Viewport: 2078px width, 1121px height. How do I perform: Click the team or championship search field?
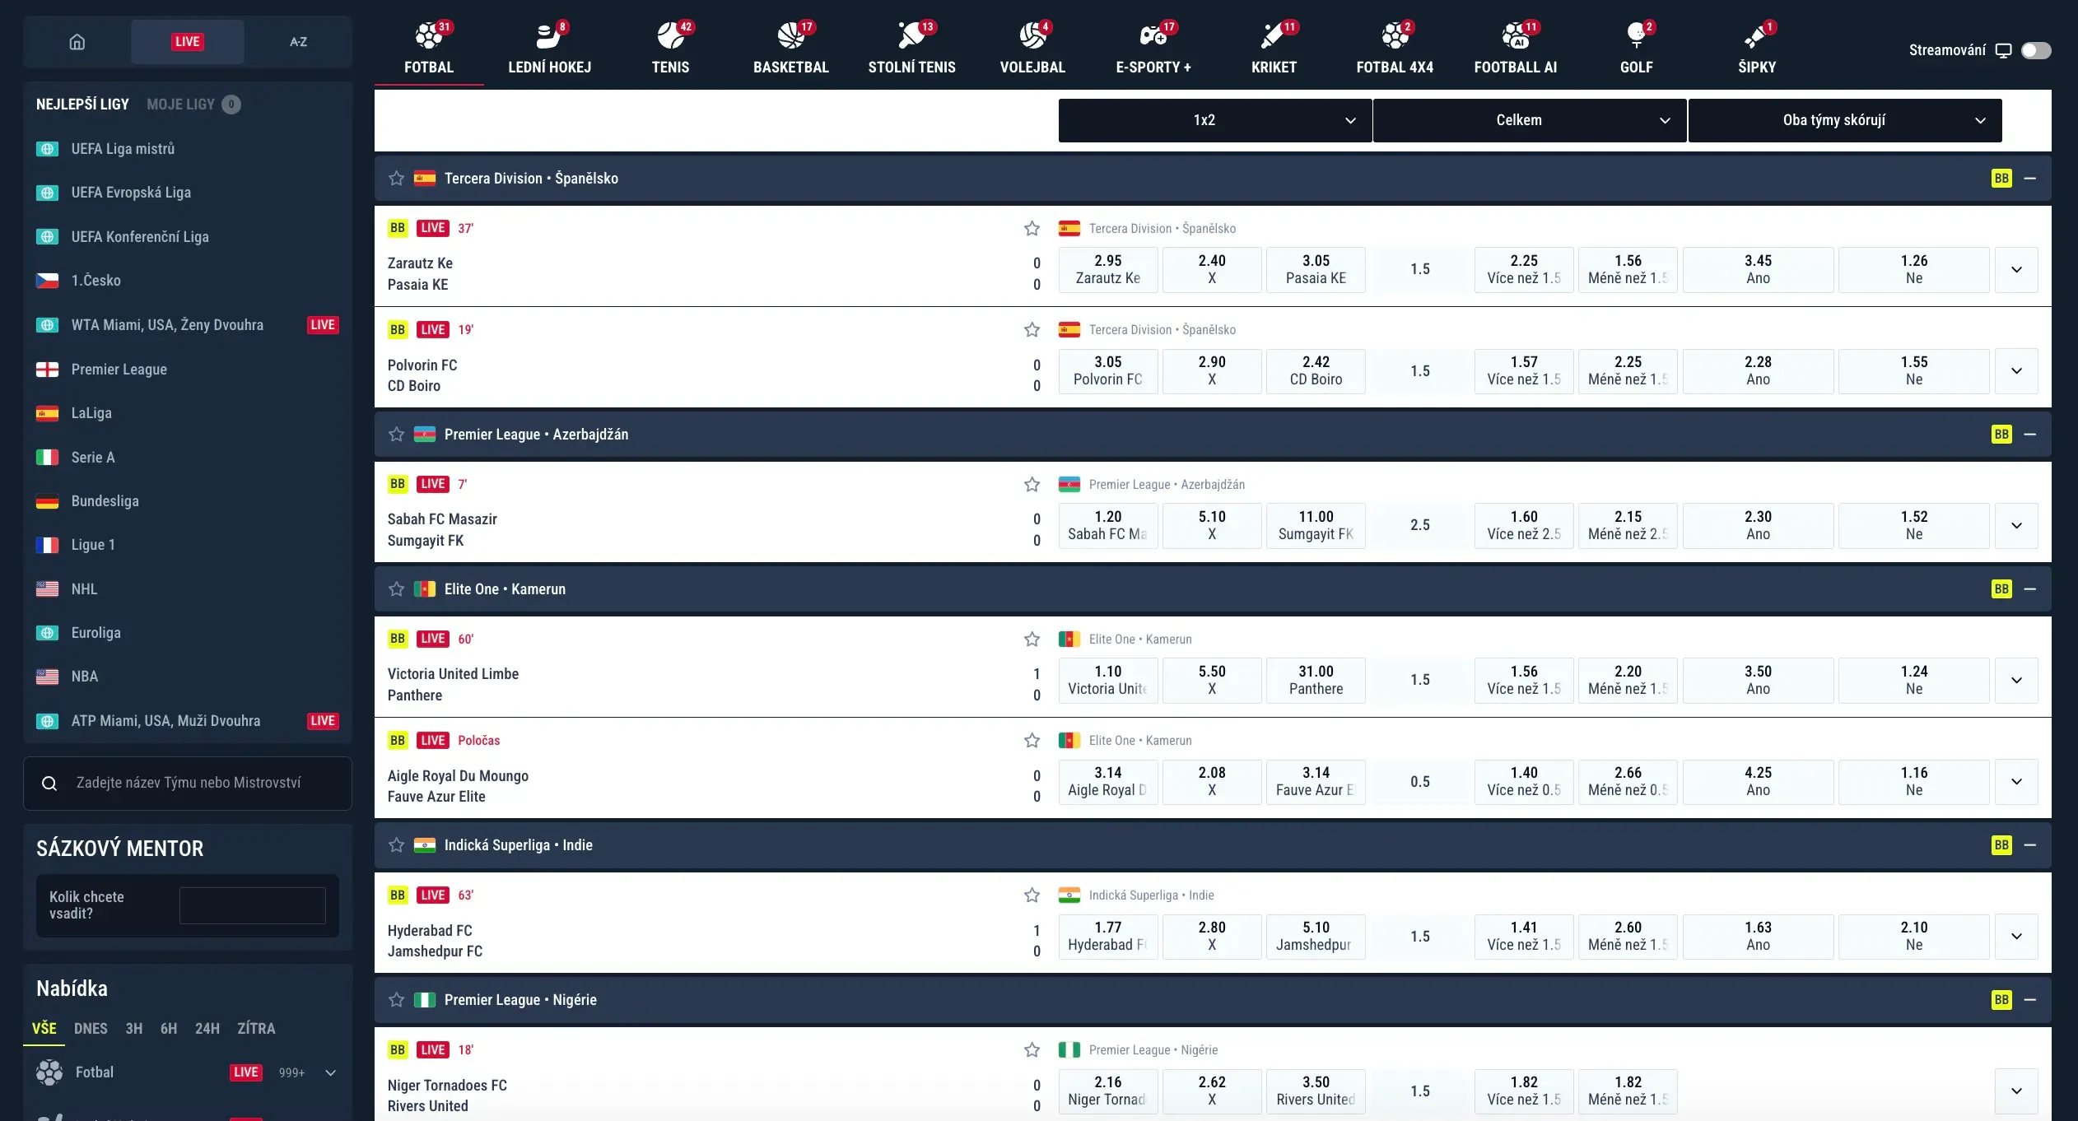[x=198, y=784]
